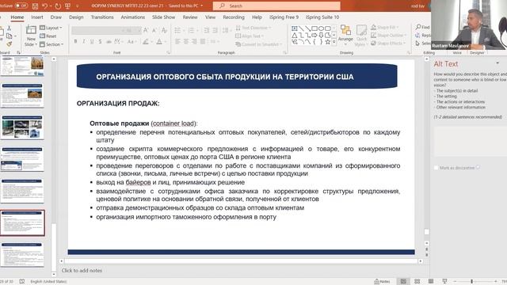Image resolution: width=507 pixels, height=285 pixels.
Task: Click the Bullets list icon
Action: pos(177,30)
